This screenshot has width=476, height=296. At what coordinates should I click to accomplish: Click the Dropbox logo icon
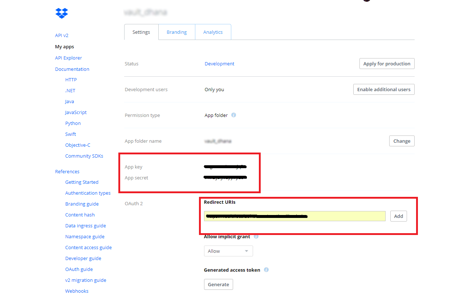coord(62,13)
